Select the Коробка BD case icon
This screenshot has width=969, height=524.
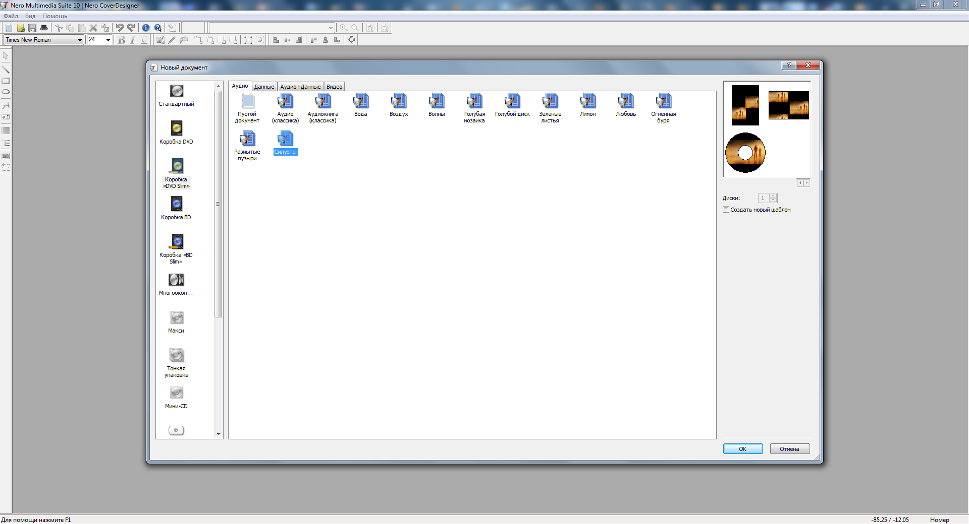point(176,204)
